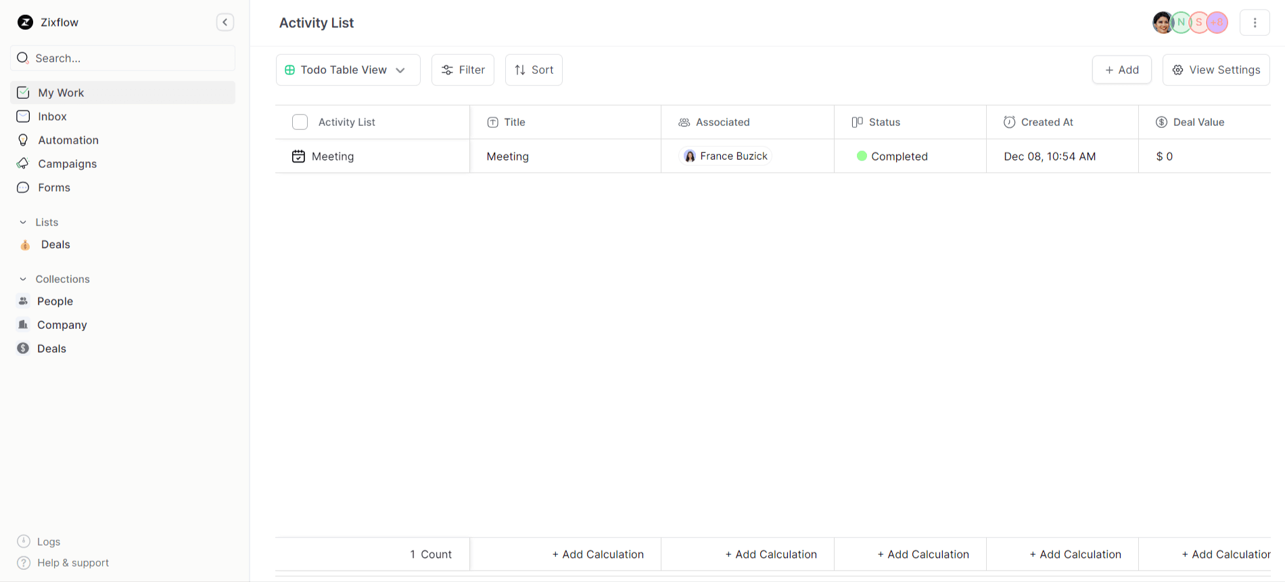Open Inbox in the sidebar
The image size is (1285, 582).
[x=52, y=116]
